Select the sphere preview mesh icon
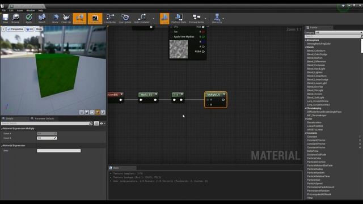 coord(87,112)
